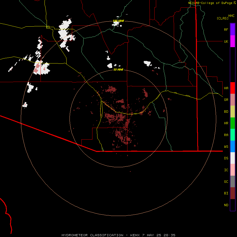Screen dimensions: 237x237
Task: Click the GR legend label
Action: click(226, 100)
